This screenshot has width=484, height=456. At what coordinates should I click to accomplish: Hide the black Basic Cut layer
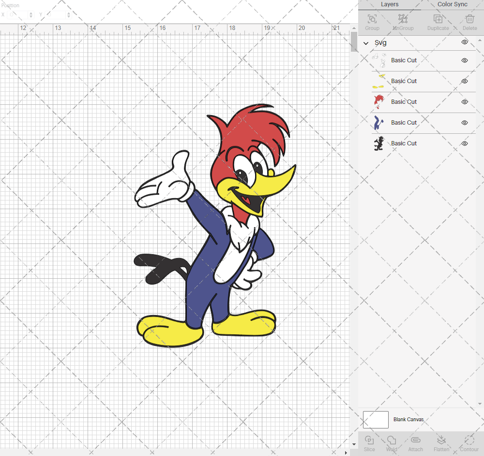[465, 143]
